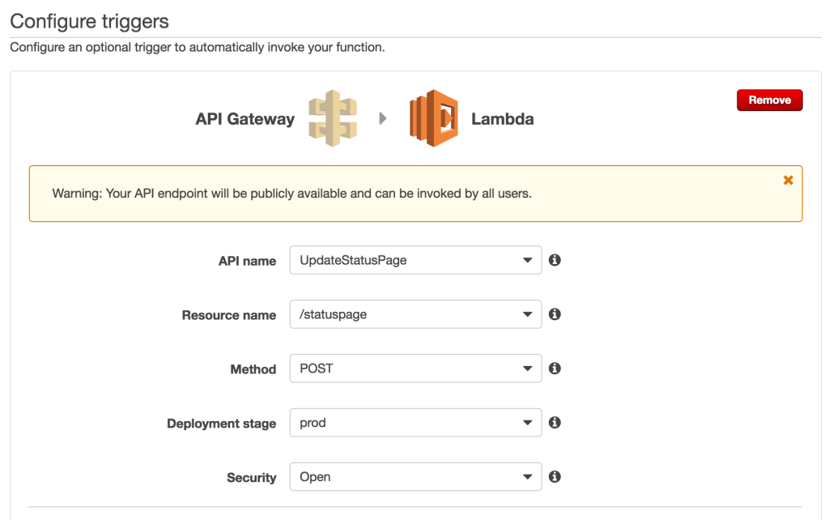Click the Lambda label text

coord(502,119)
